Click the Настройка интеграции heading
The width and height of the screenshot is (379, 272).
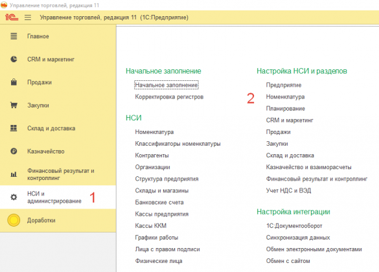[293, 212]
